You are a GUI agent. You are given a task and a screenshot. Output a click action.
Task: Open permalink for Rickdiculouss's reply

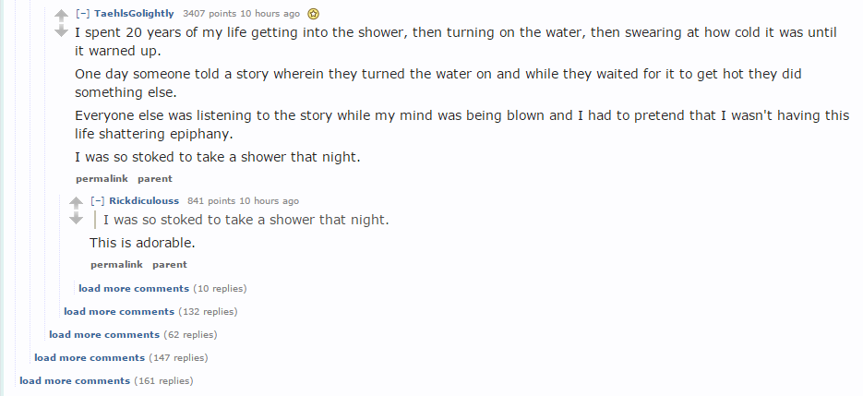(x=116, y=265)
